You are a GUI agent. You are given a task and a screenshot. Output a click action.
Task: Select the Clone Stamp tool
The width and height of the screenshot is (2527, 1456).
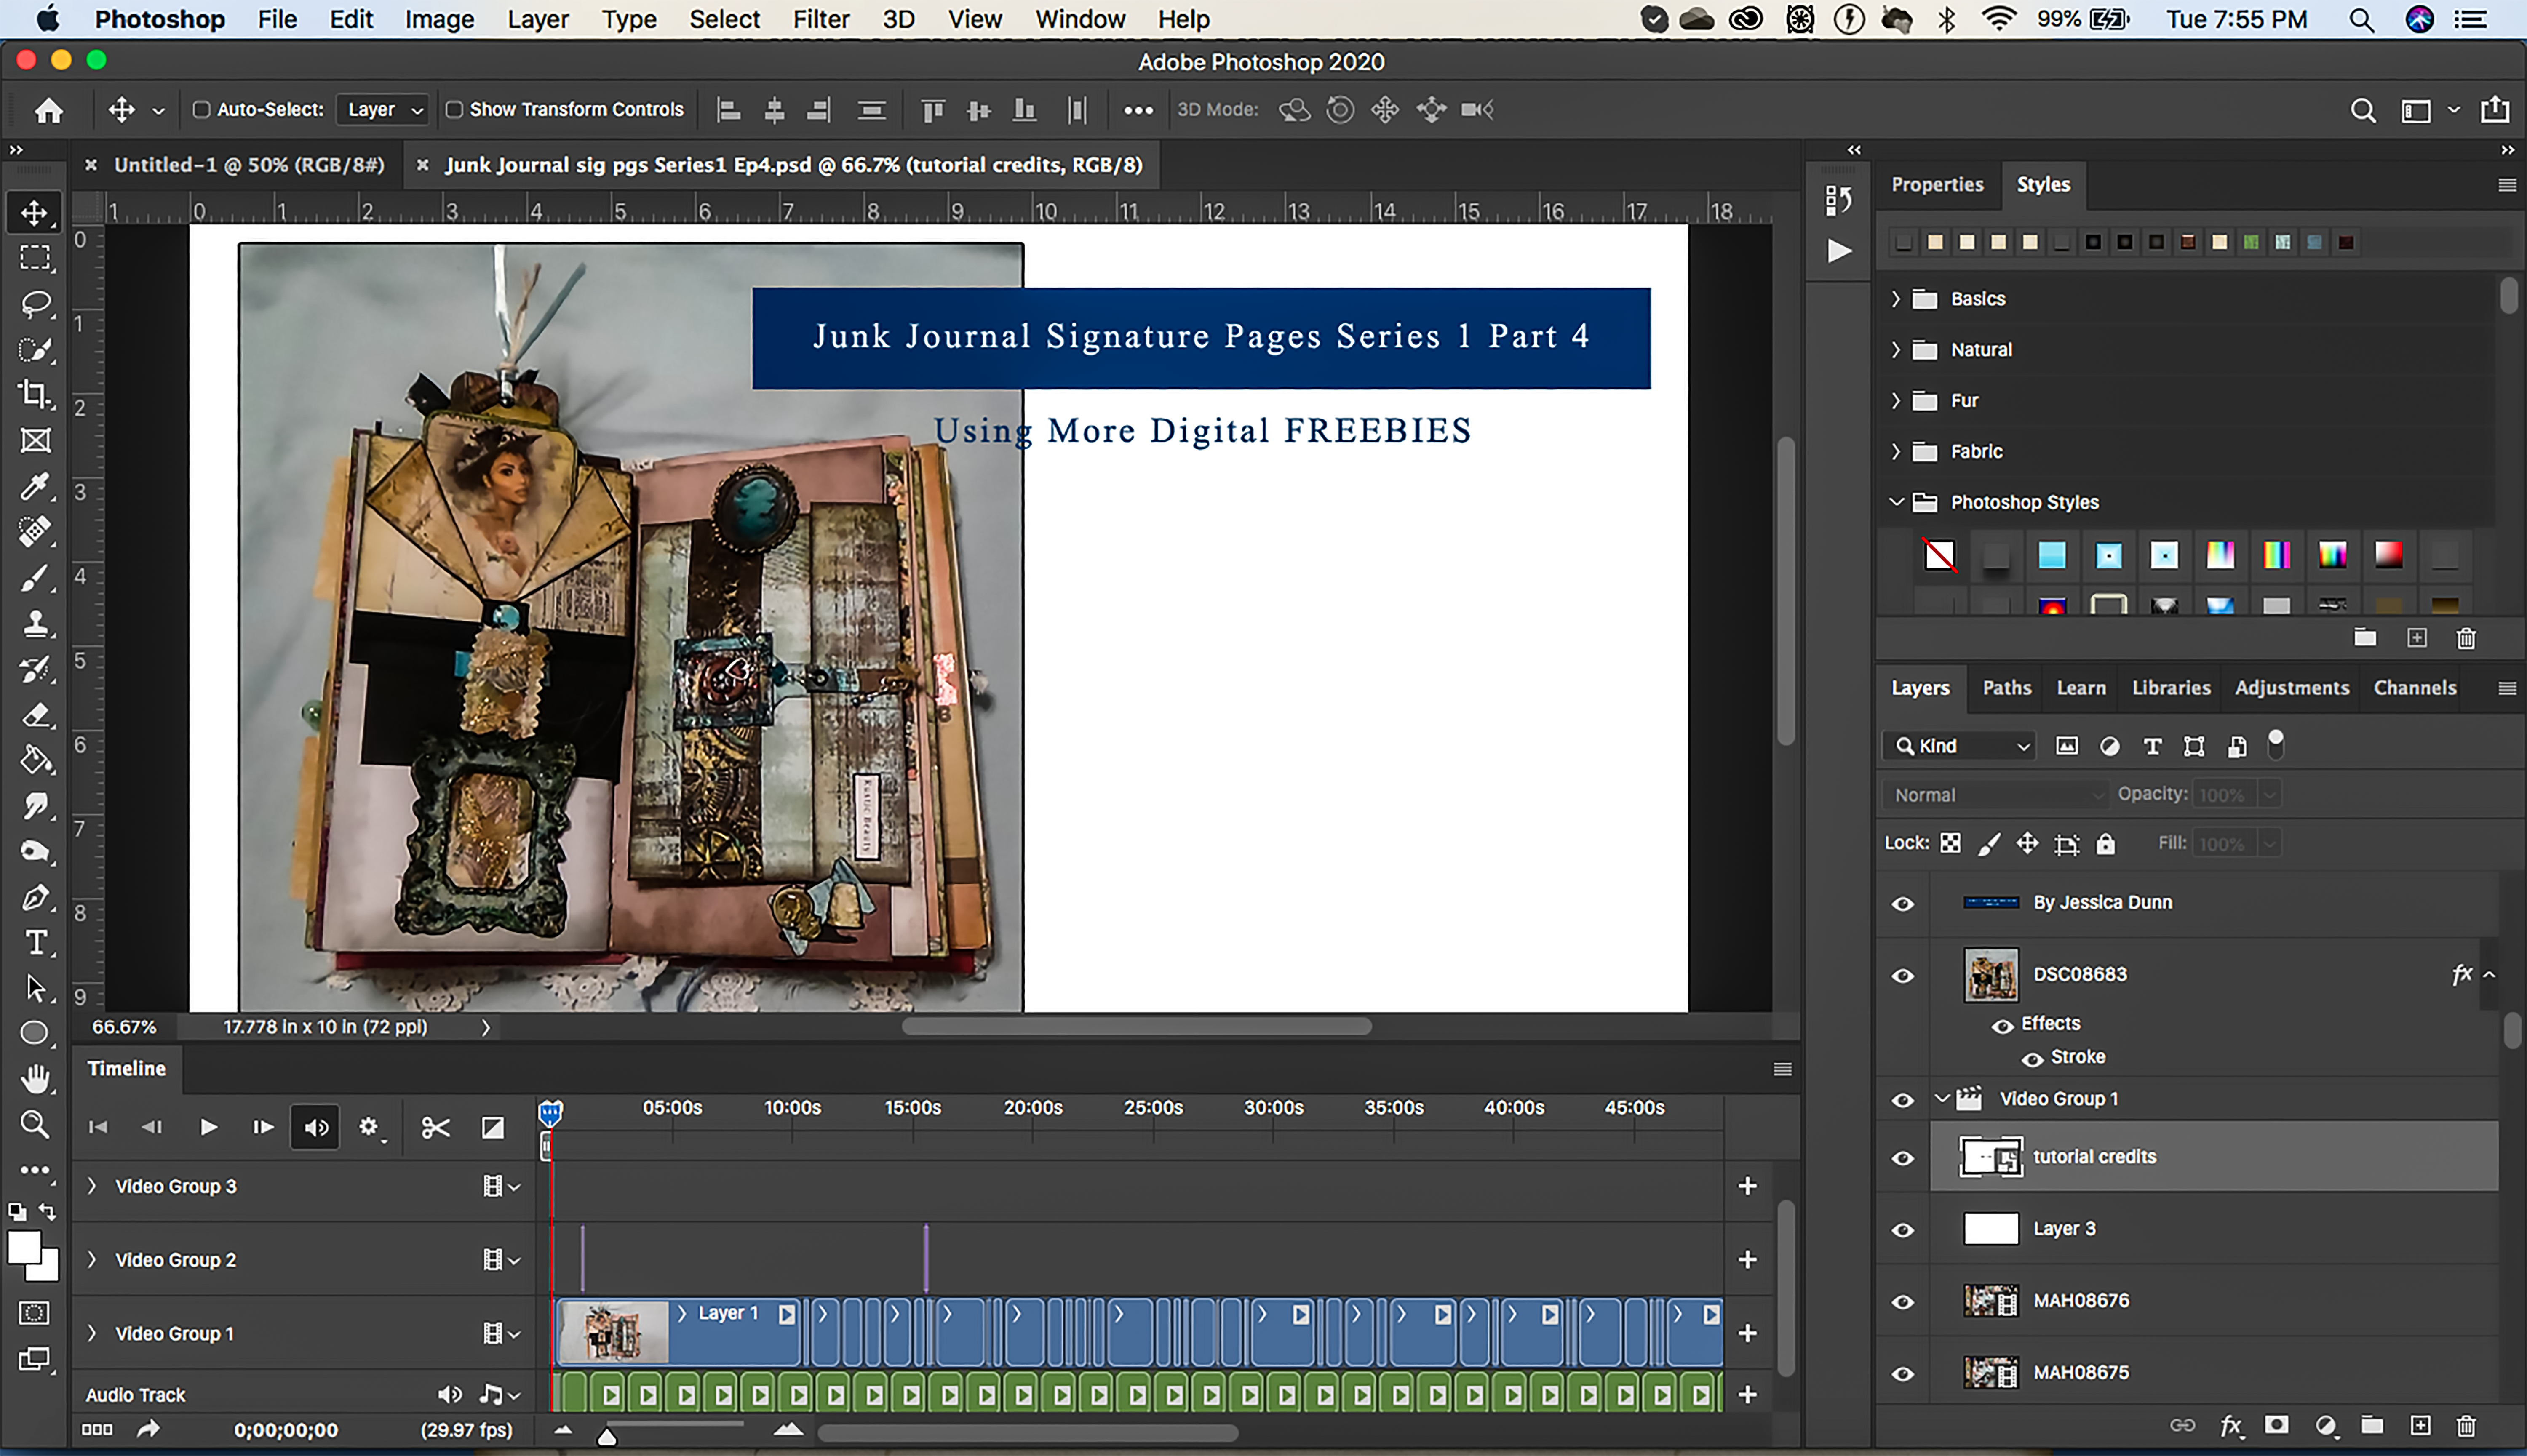click(x=35, y=624)
